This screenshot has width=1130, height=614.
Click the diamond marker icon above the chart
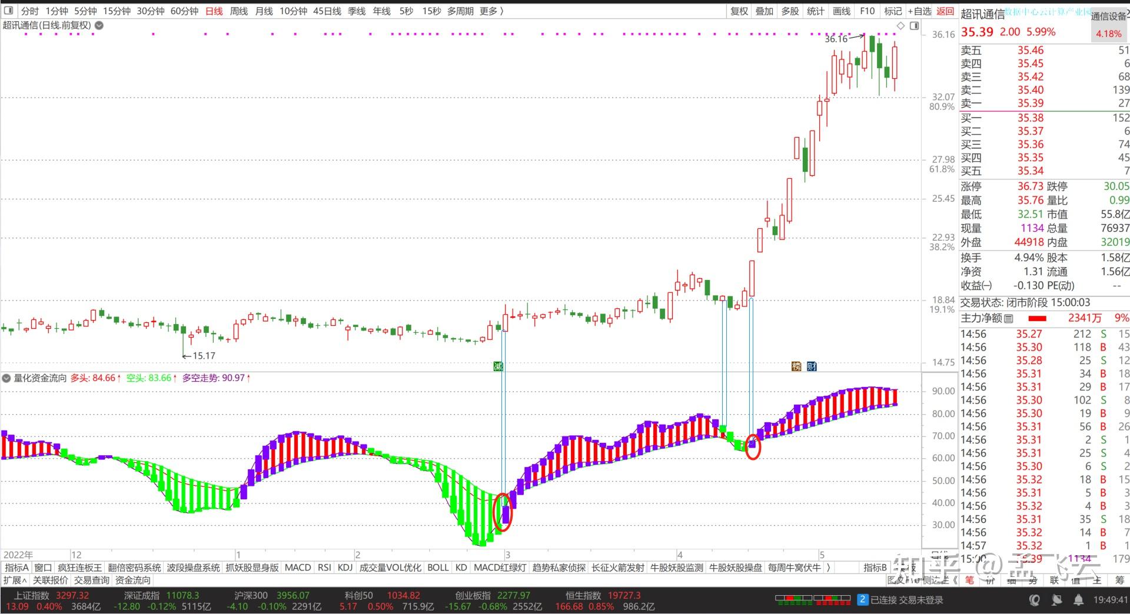click(x=900, y=25)
